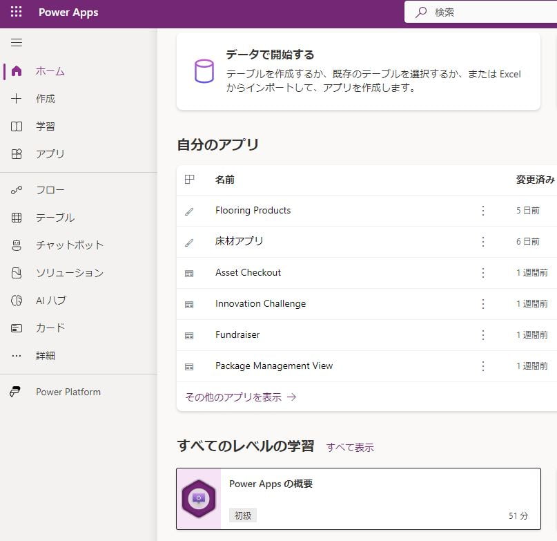Collapse the left navigation hamburger menu
The width and height of the screenshot is (557, 541).
click(x=17, y=43)
